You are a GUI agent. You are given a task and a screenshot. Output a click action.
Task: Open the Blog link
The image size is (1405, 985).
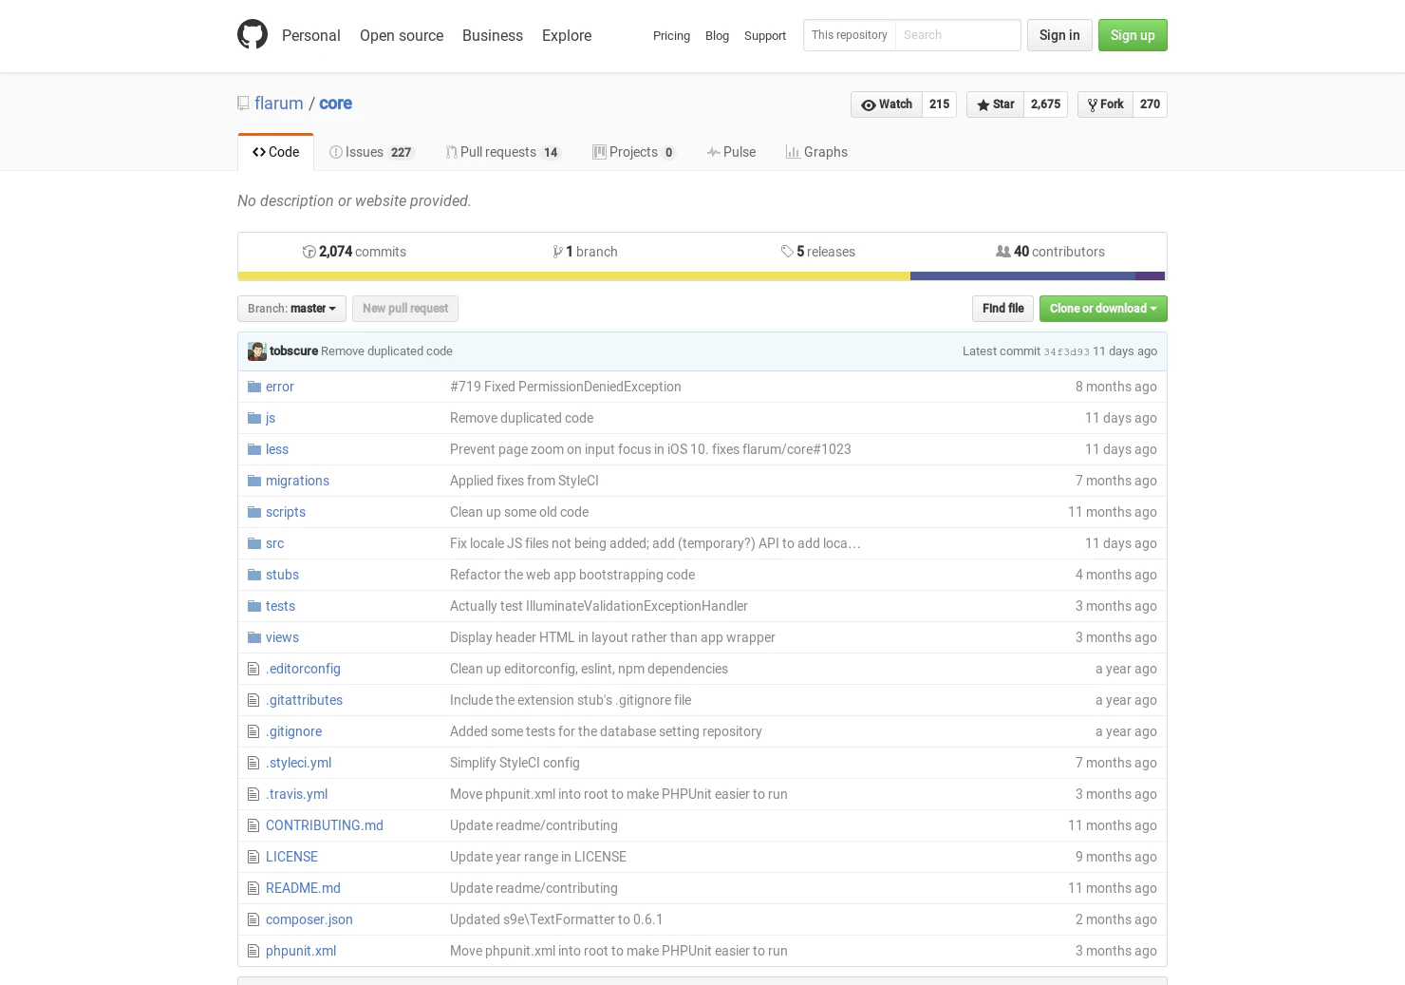717,36
